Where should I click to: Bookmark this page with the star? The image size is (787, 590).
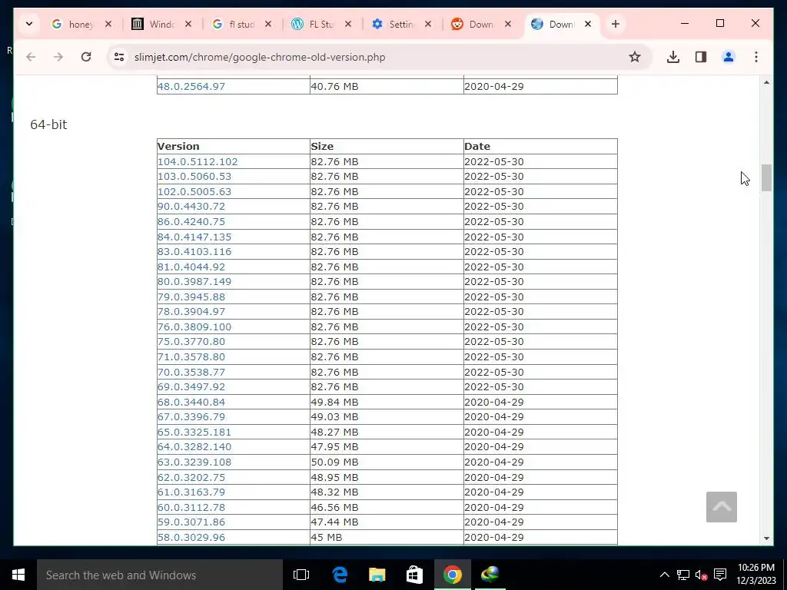point(635,57)
